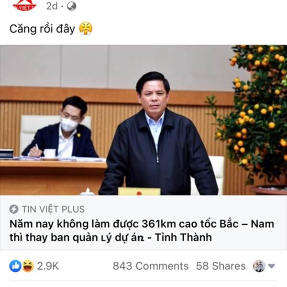Click the instant article lightning bolt icon
Screen dimensions: 287x287
(14, 209)
